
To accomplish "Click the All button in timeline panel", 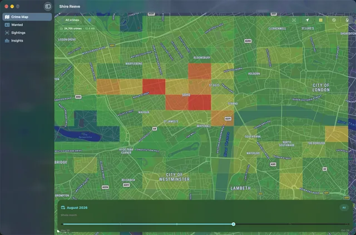I will coord(344,208).
